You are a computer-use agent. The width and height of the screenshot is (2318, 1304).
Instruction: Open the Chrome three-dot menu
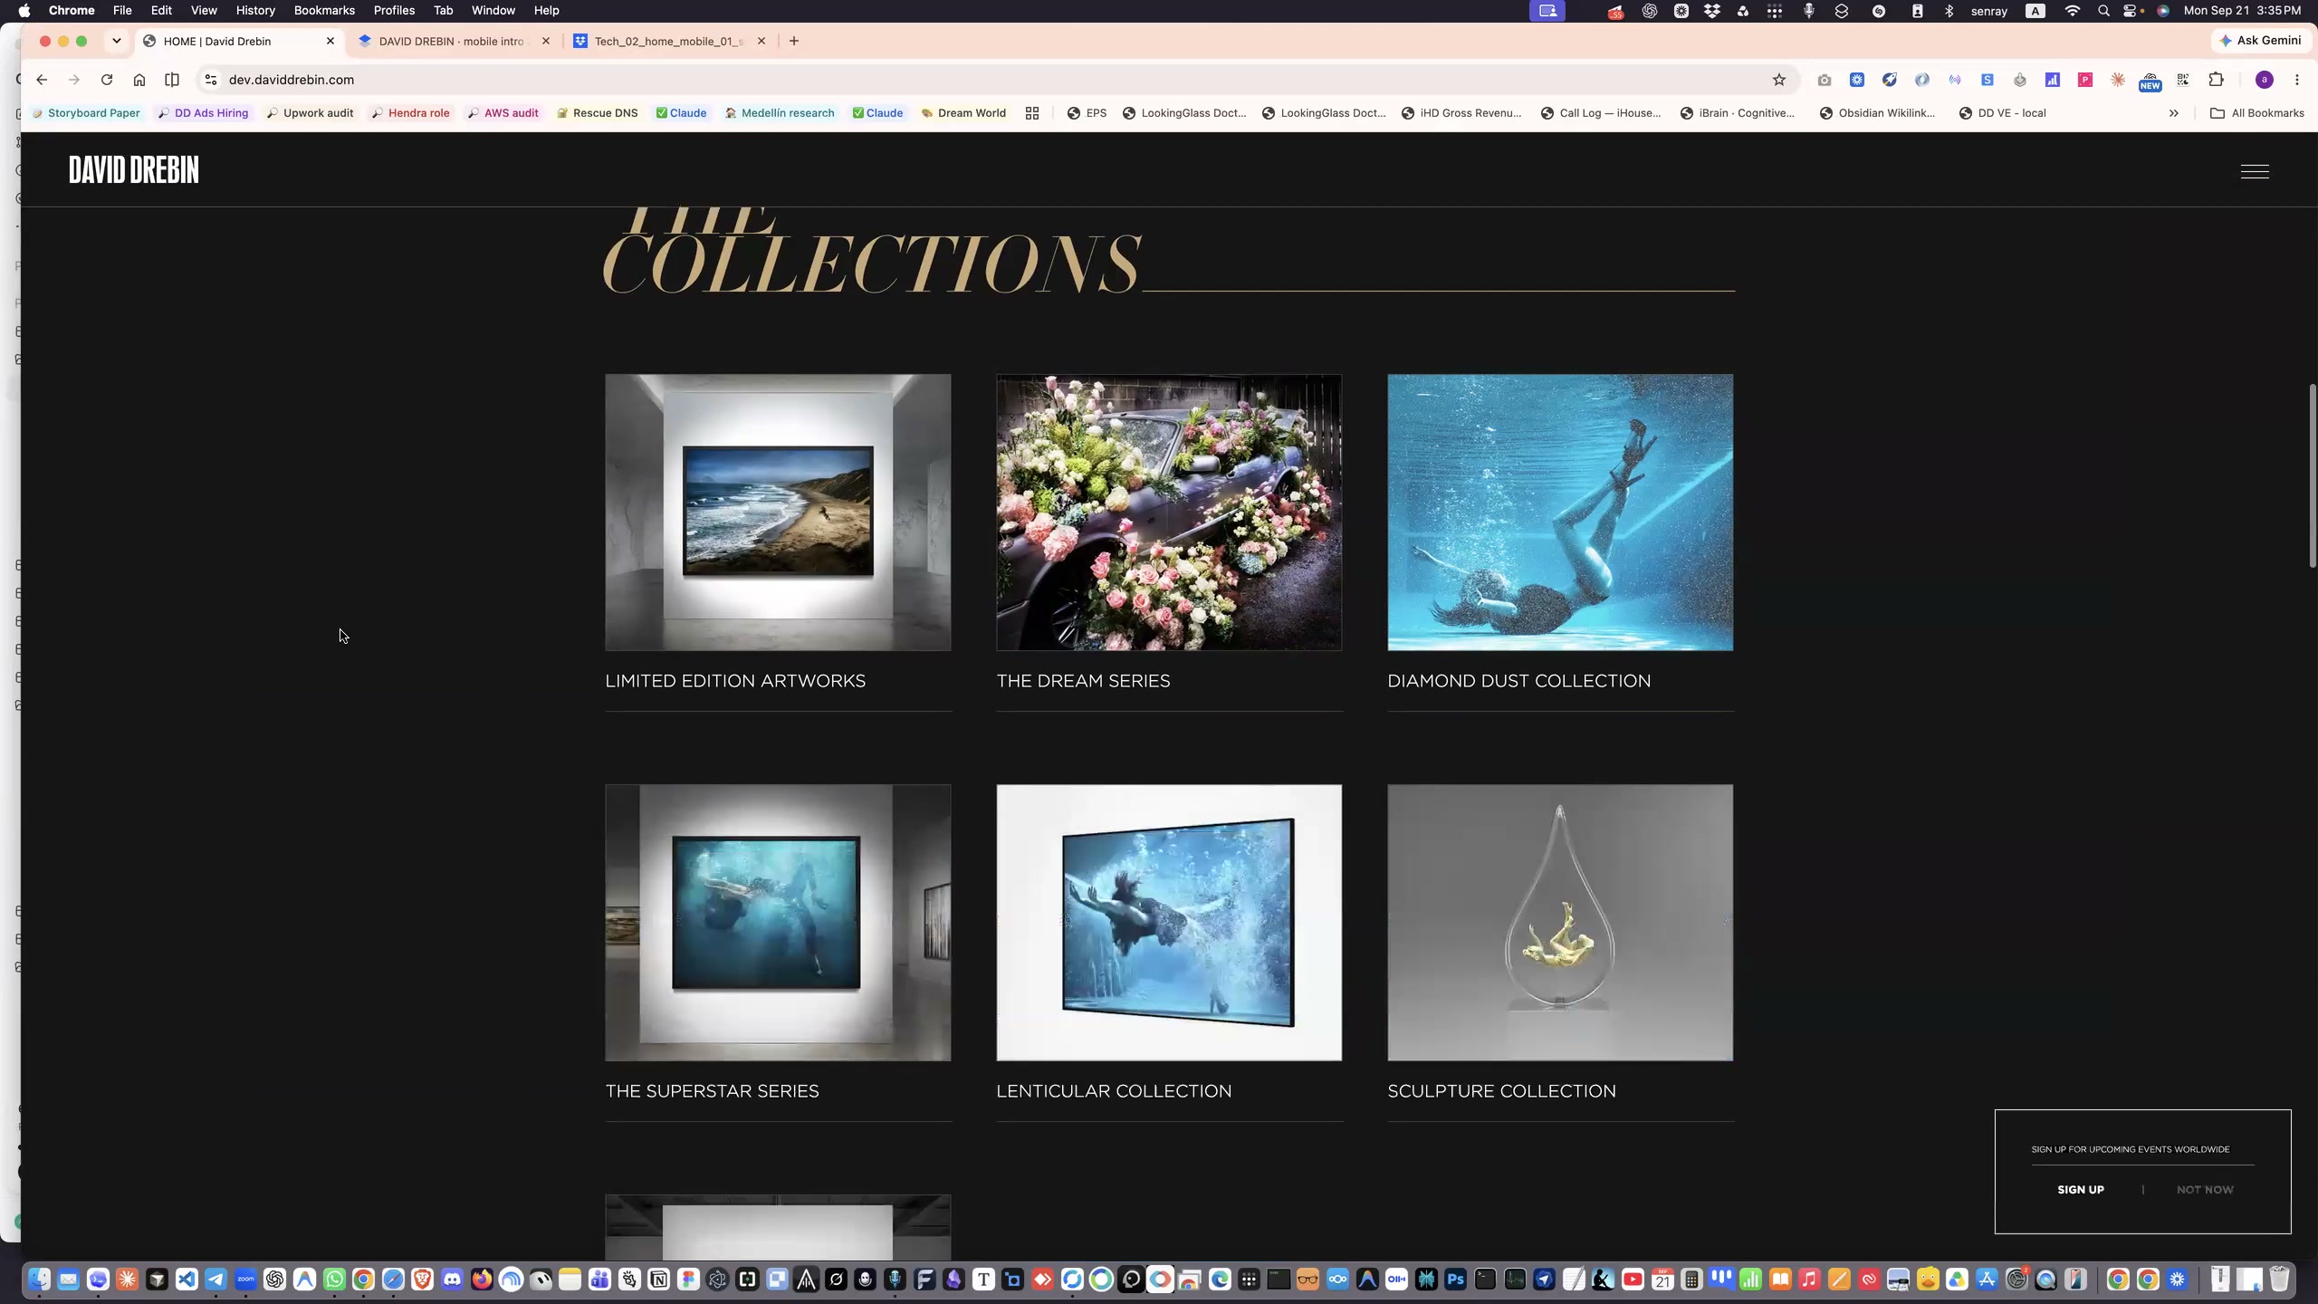coord(2296,80)
